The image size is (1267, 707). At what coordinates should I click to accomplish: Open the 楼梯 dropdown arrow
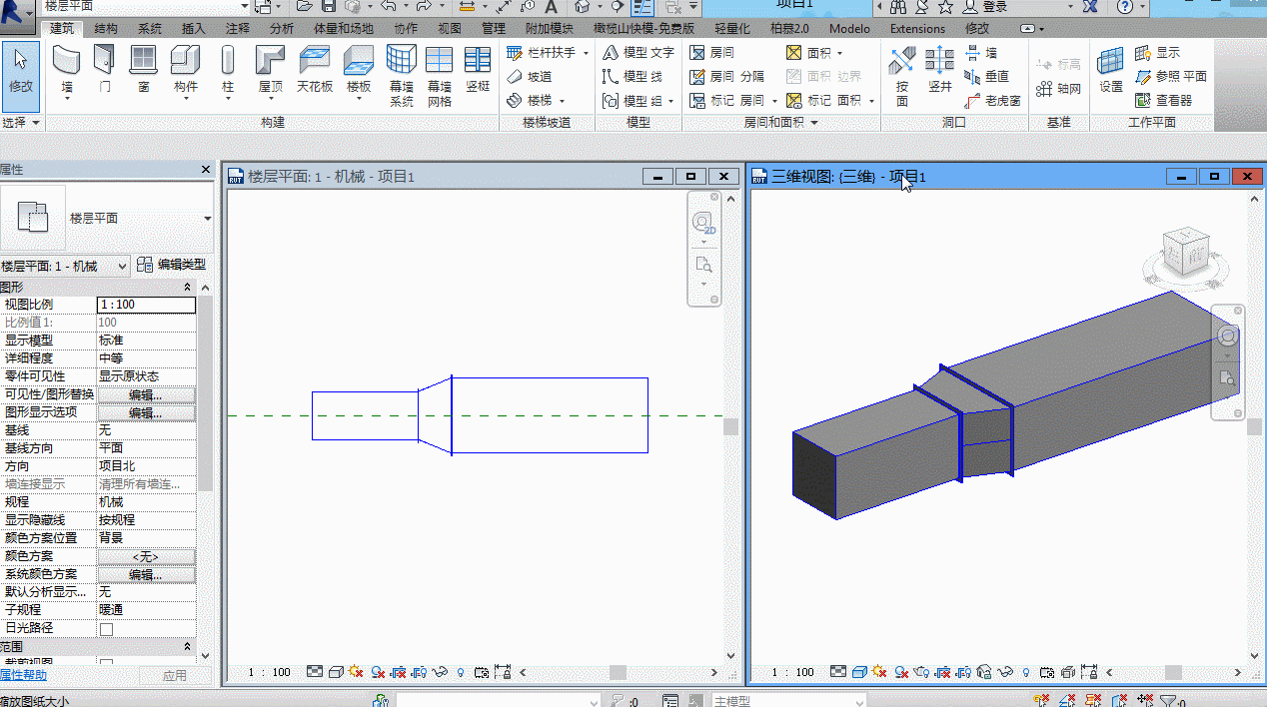tap(562, 100)
